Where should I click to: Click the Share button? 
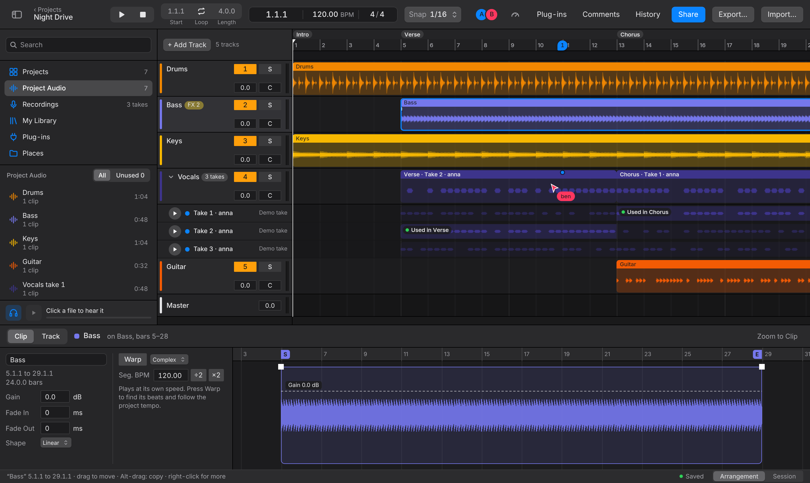pyautogui.click(x=688, y=14)
